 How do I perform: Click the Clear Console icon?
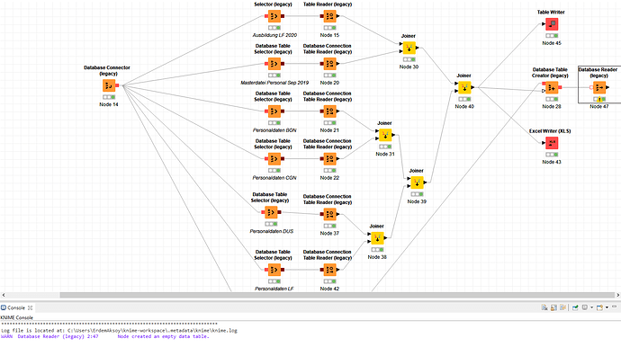pyautogui.click(x=544, y=307)
